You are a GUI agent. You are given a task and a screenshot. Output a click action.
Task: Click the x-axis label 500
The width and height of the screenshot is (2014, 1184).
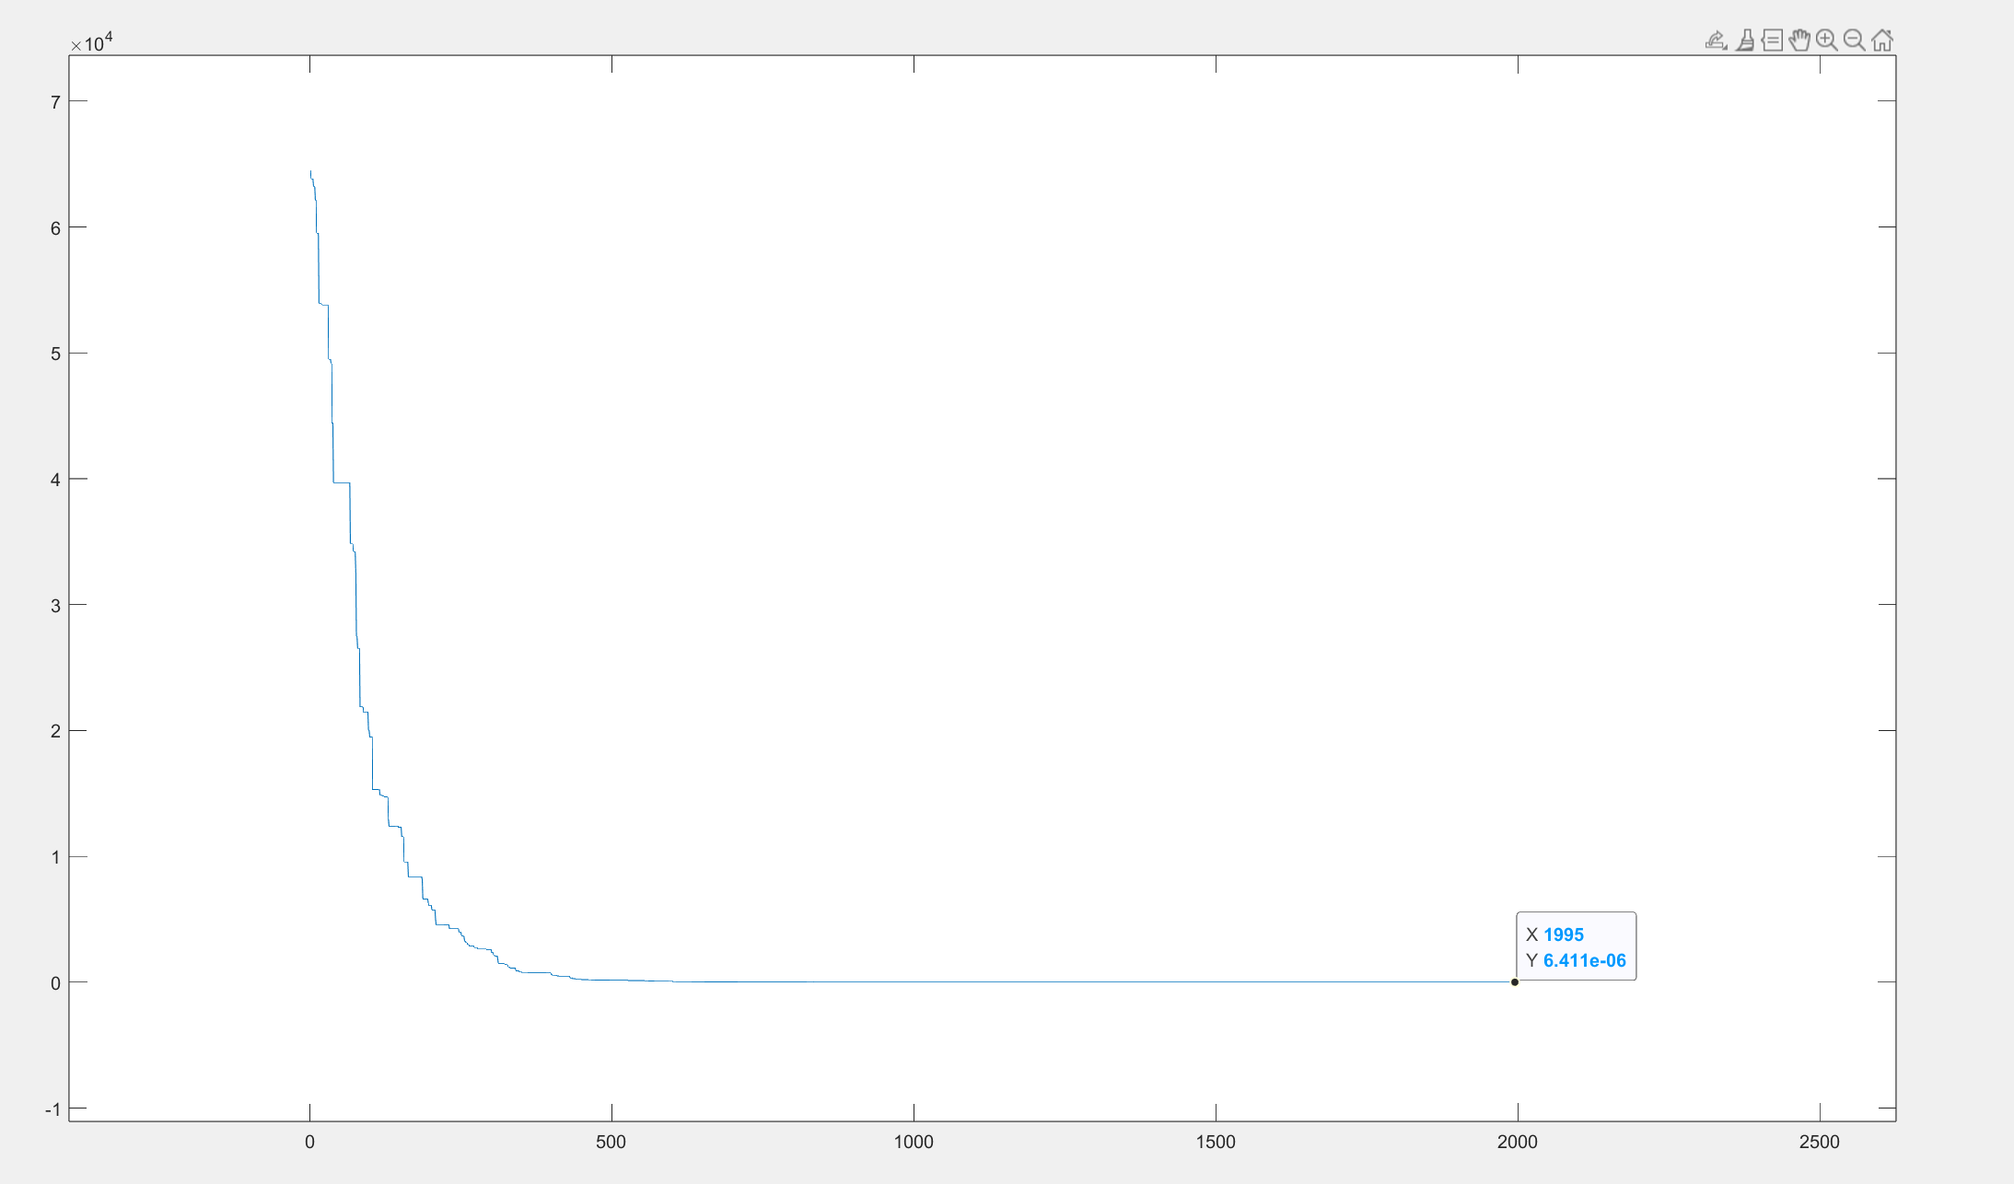[611, 1142]
